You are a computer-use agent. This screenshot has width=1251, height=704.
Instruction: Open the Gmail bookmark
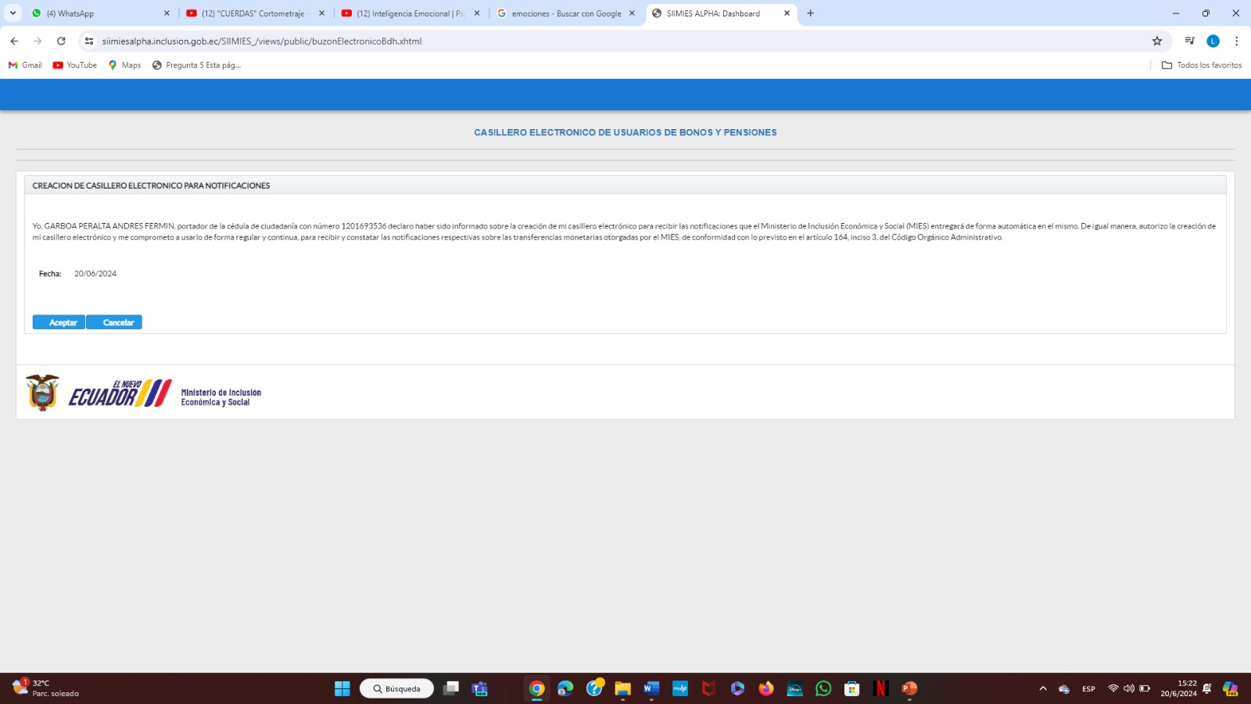(25, 65)
